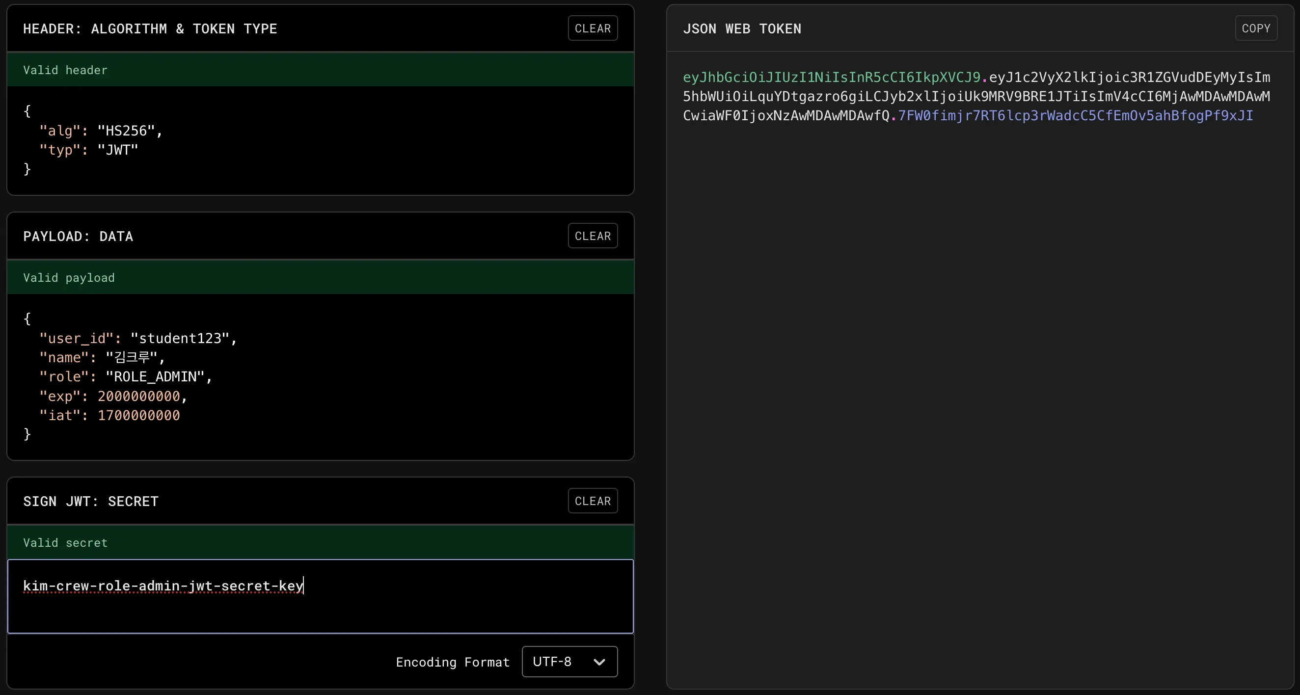Clear the payload data section

593,236
